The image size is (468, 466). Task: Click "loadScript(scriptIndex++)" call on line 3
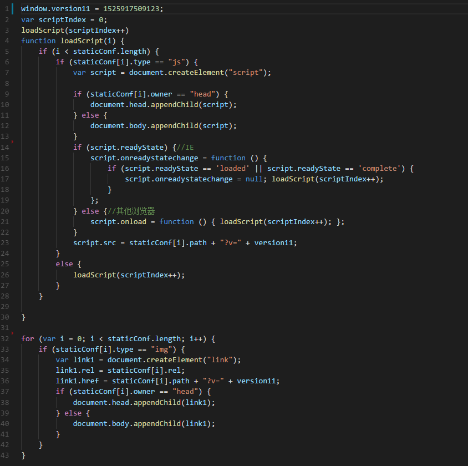(75, 31)
